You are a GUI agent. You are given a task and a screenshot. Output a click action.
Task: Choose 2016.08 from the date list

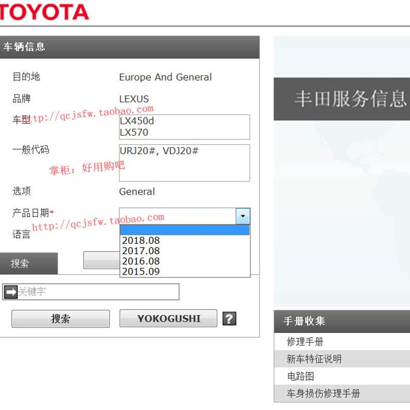click(184, 261)
